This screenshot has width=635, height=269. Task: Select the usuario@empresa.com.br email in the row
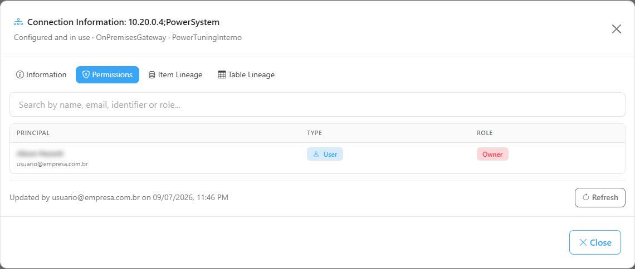point(52,165)
